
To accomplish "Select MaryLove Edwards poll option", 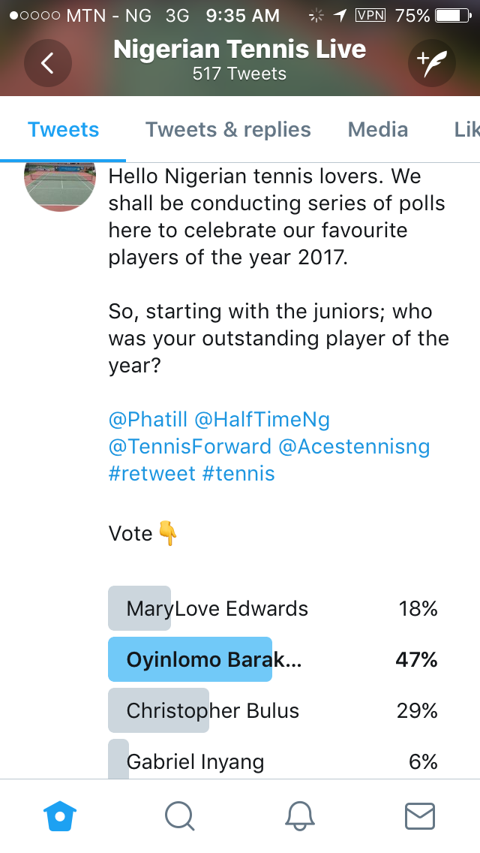I will pyautogui.click(x=273, y=608).
